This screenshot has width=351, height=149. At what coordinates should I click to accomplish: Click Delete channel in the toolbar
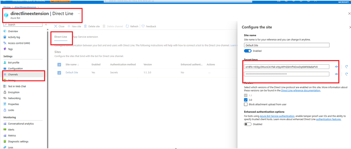coord(113,26)
